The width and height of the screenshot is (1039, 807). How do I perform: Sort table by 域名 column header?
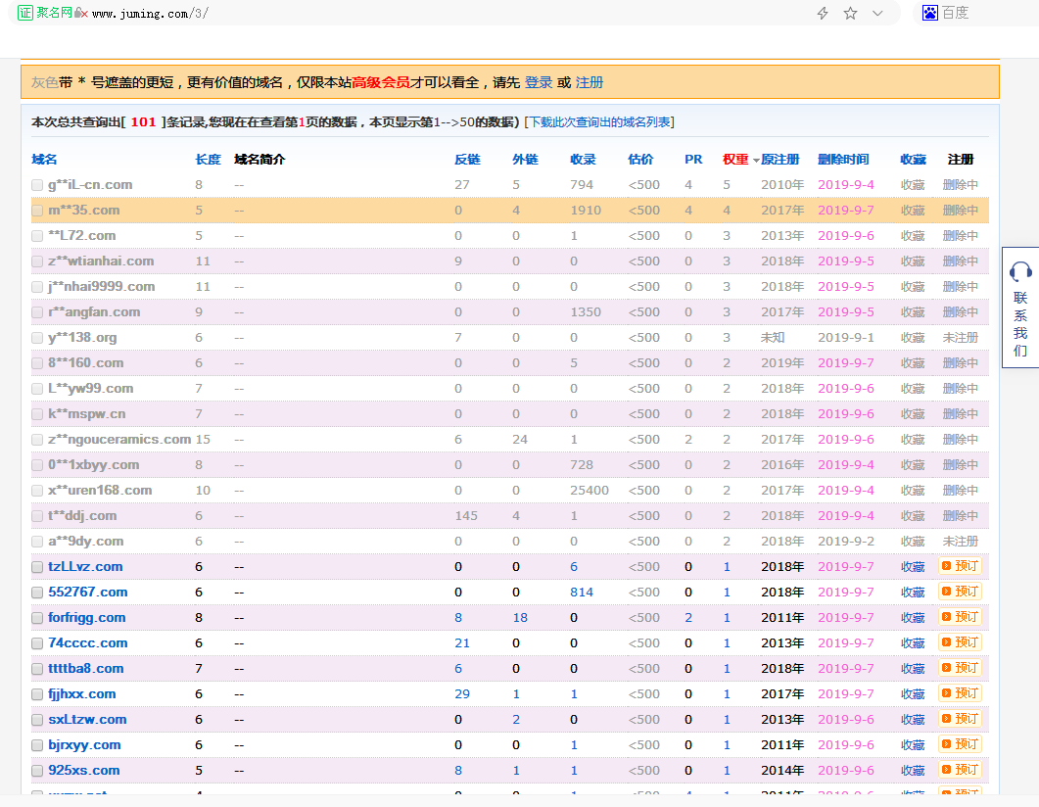[44, 159]
